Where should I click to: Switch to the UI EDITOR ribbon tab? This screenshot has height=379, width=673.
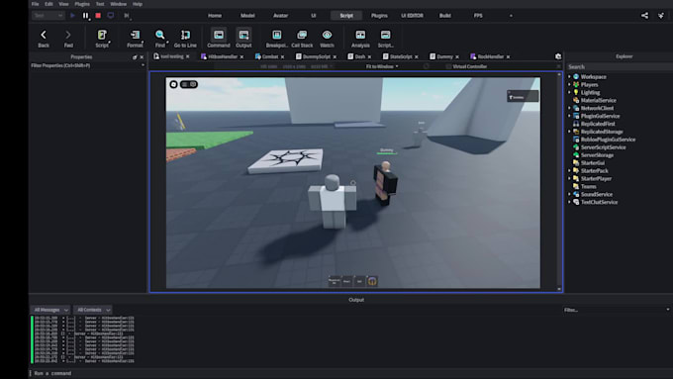412,16
